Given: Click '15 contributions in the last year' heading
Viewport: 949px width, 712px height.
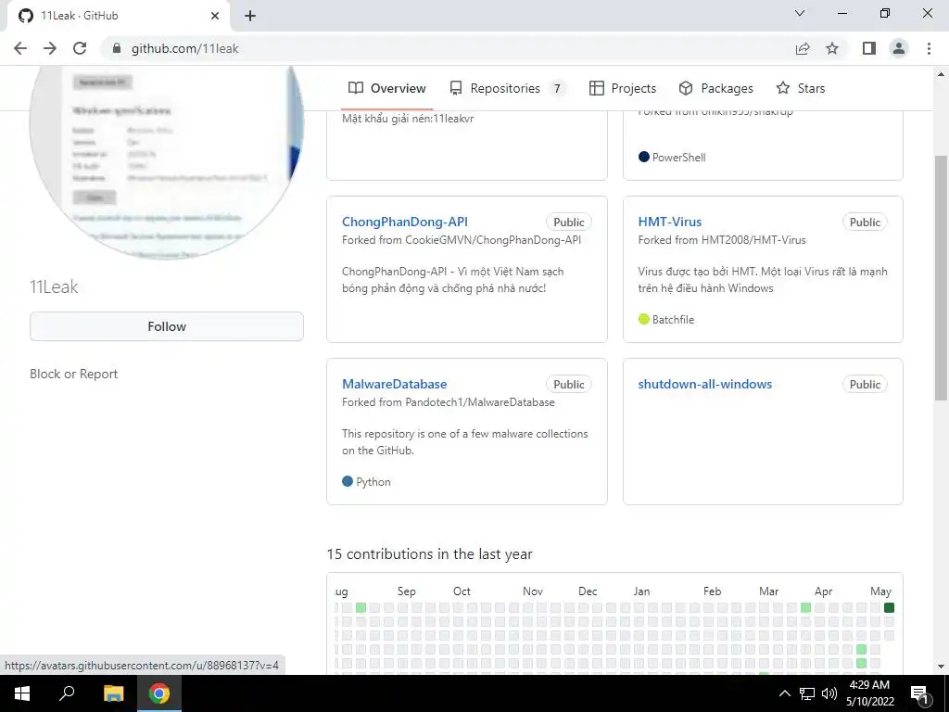Looking at the screenshot, I should click(x=430, y=554).
